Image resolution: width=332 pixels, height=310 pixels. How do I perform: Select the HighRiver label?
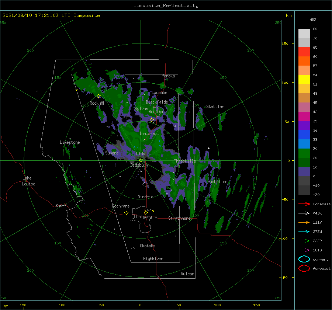point(153,259)
